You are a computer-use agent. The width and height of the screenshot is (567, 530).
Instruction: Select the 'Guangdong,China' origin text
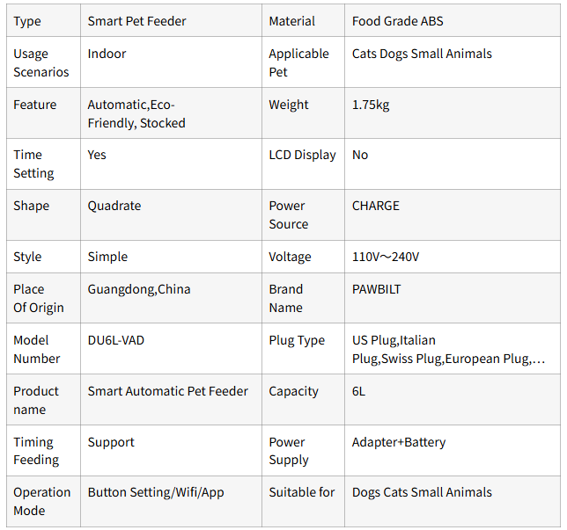[139, 289]
